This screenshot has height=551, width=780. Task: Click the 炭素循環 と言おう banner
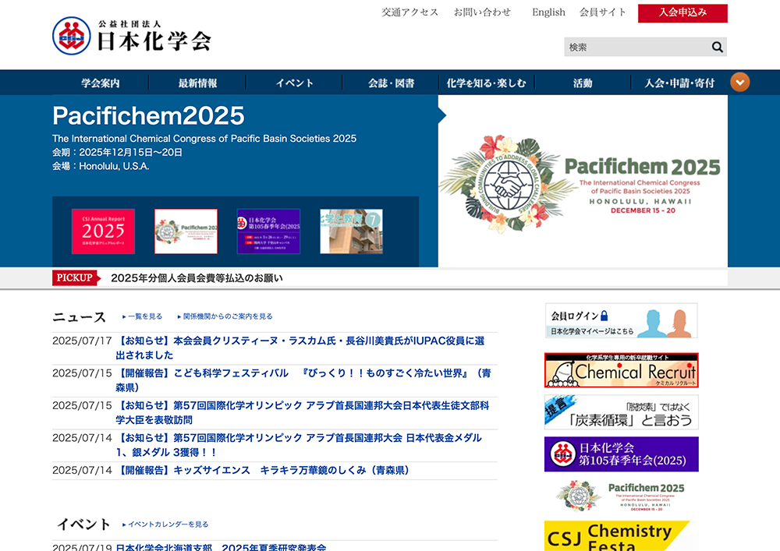point(622,412)
